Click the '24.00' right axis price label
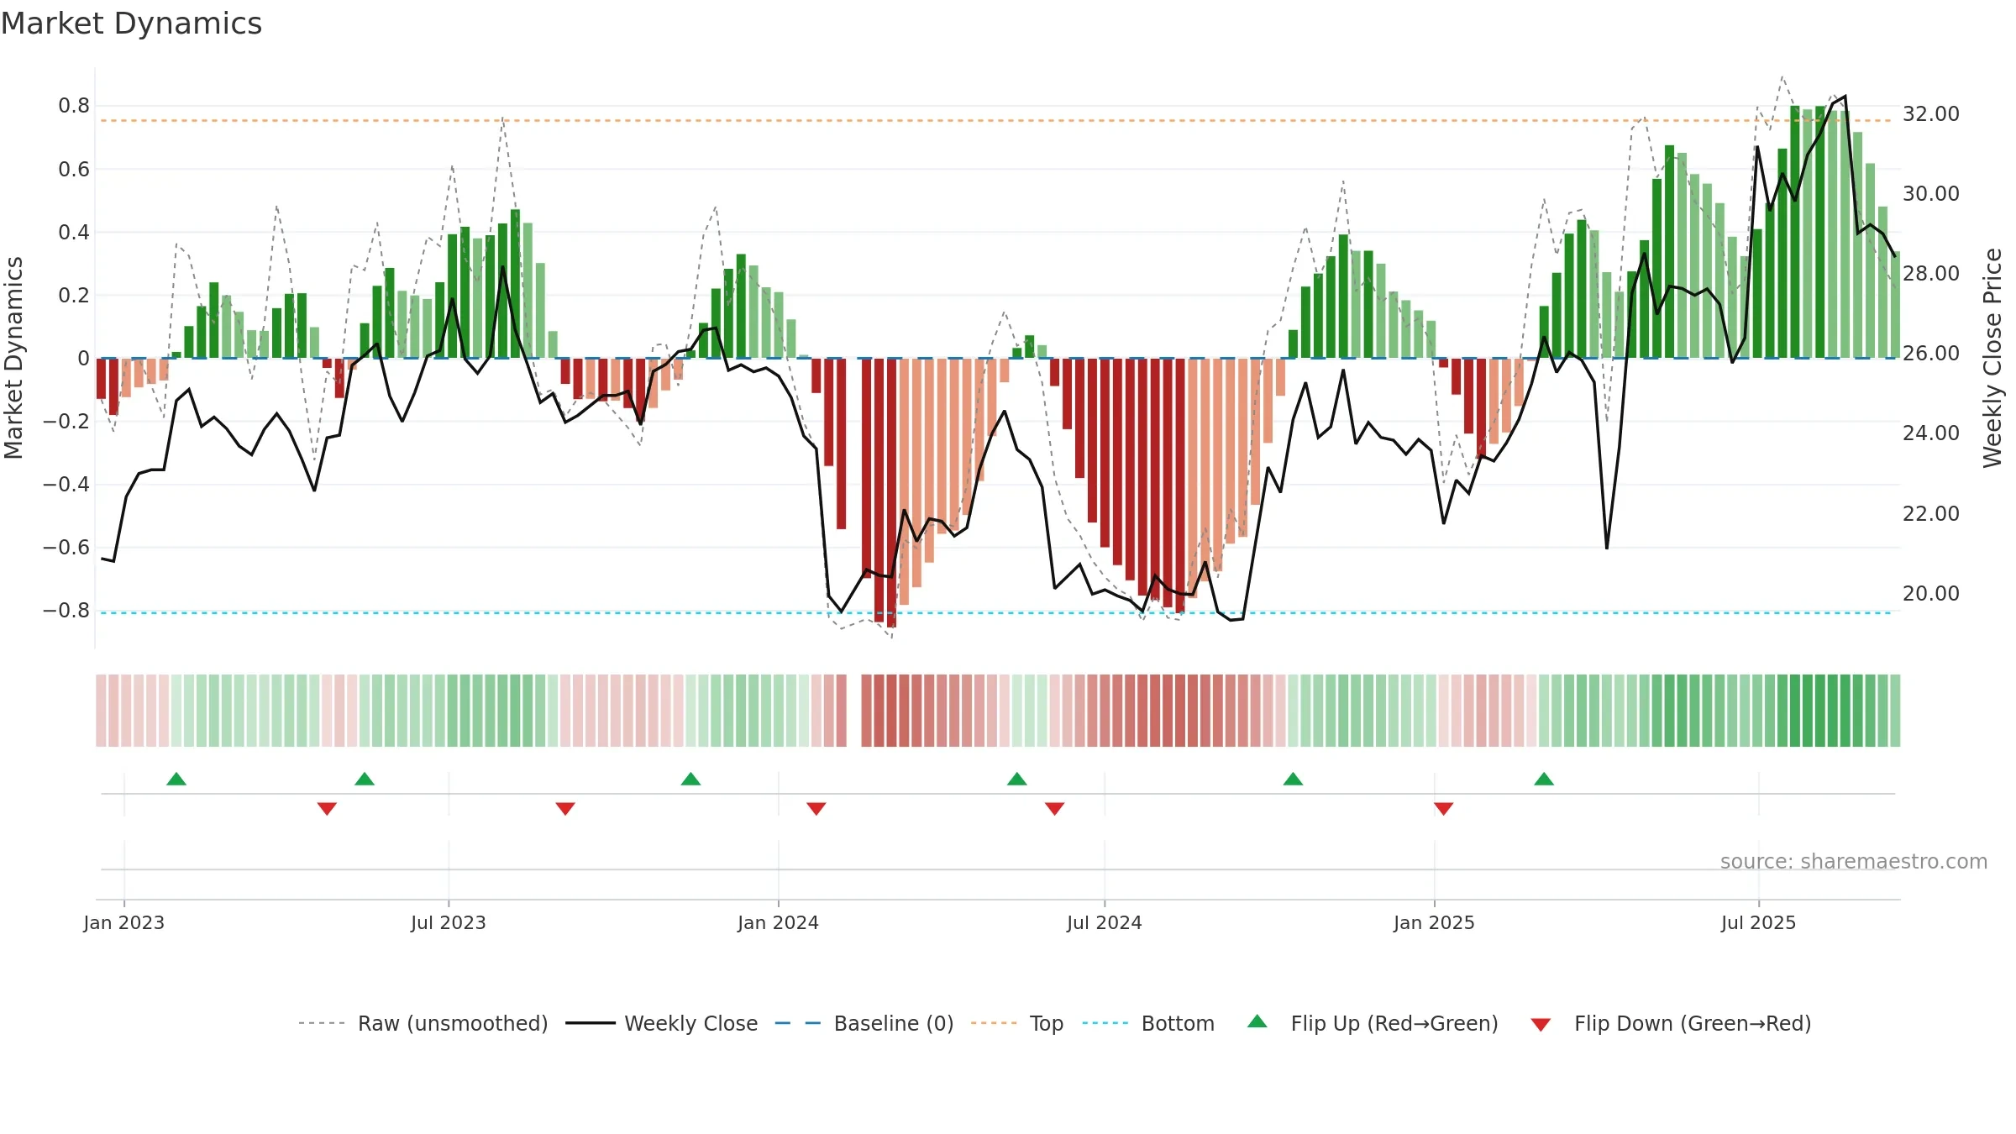 pyautogui.click(x=1931, y=433)
